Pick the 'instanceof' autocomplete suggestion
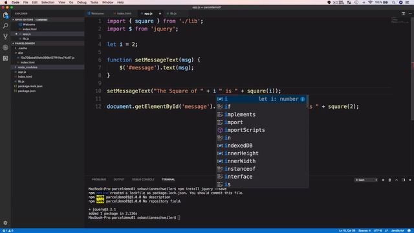The height and width of the screenshot is (233, 414). click(x=262, y=169)
